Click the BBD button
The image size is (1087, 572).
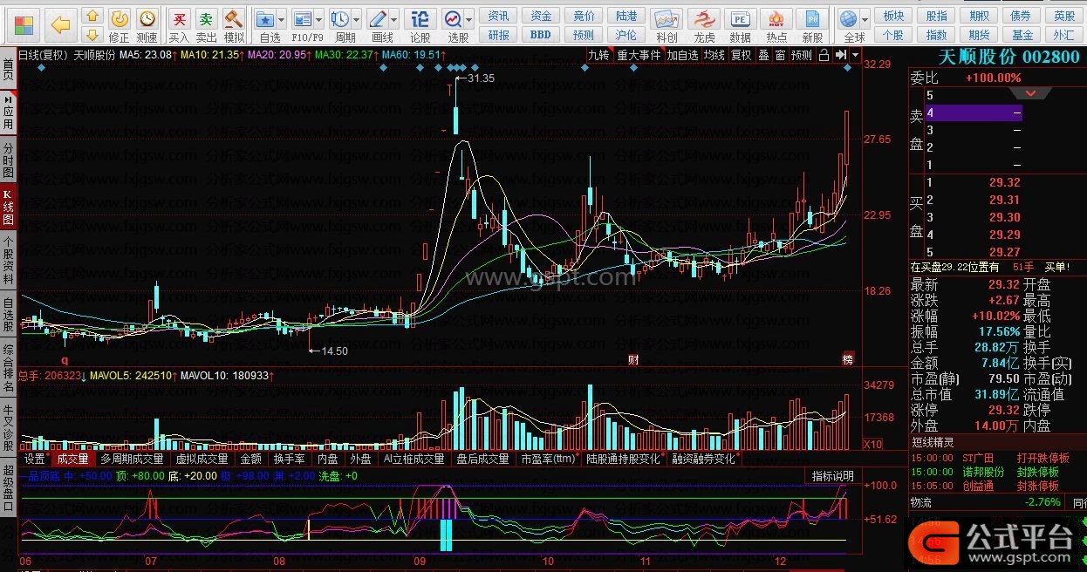(541, 35)
